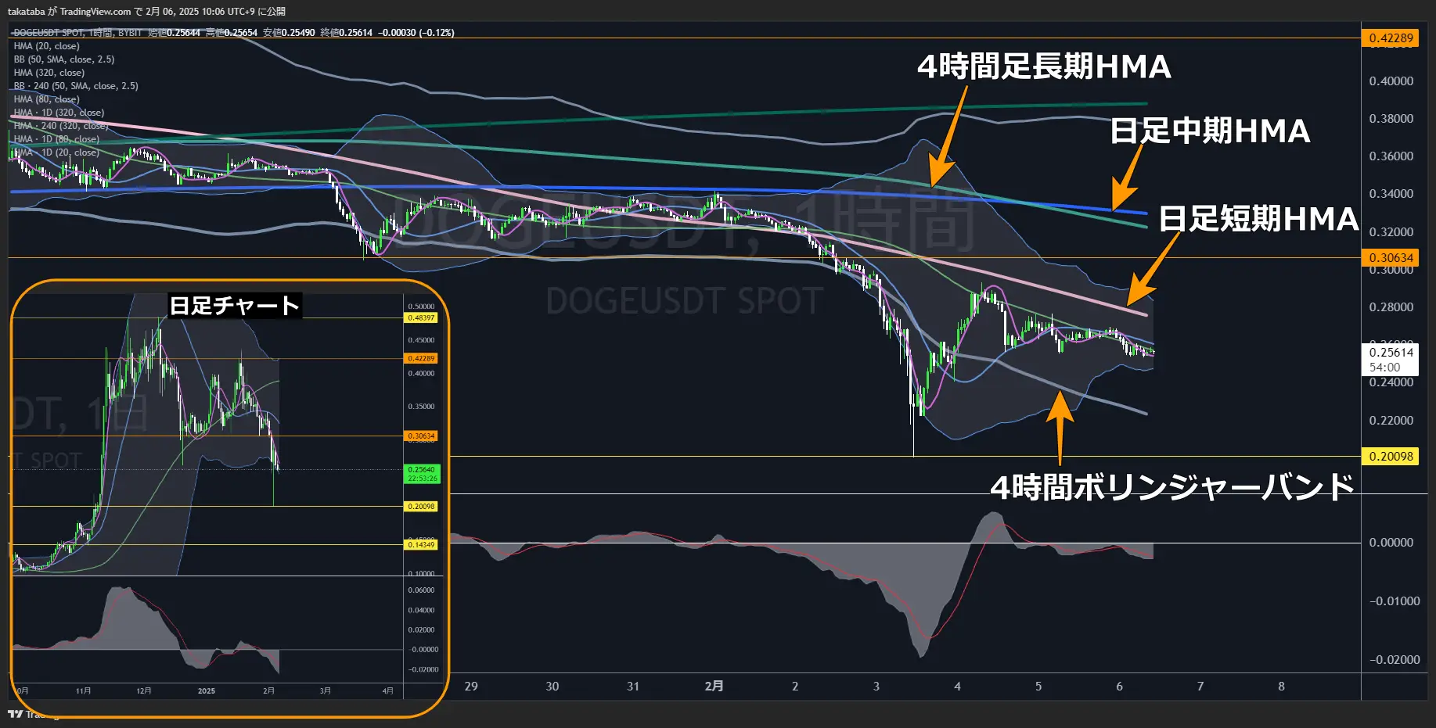Image resolution: width=1436 pixels, height=728 pixels.
Task: Click the 0.20098 price label on main axis
Action: pyautogui.click(x=1391, y=456)
